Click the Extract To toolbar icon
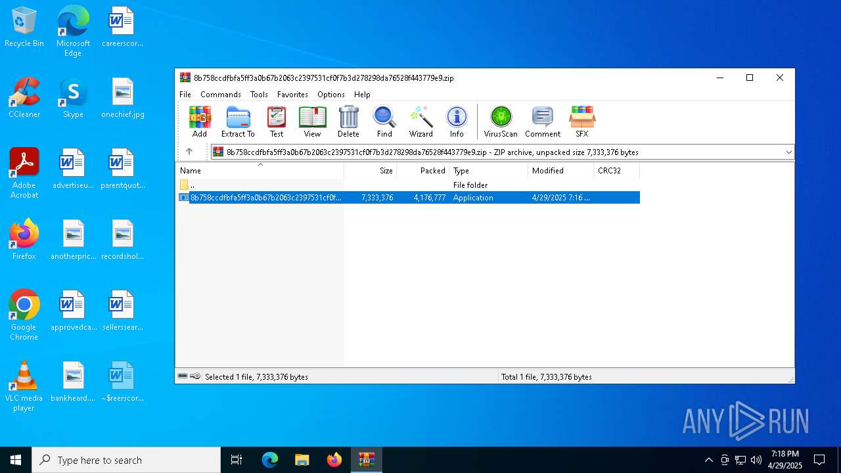Viewport: 841px width, 473px height. (238, 122)
